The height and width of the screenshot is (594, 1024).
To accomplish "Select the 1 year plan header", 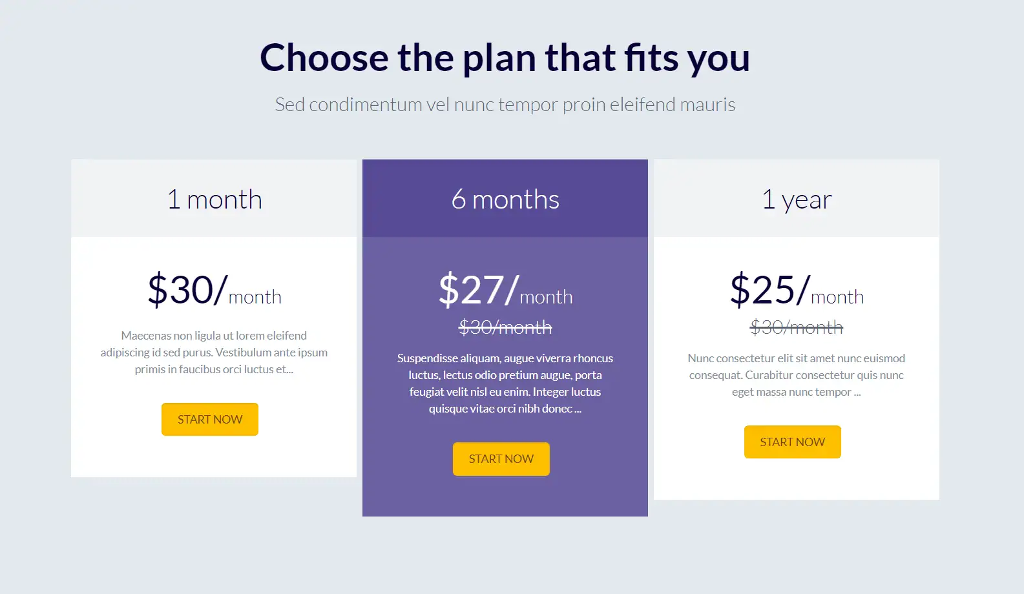I will click(797, 198).
